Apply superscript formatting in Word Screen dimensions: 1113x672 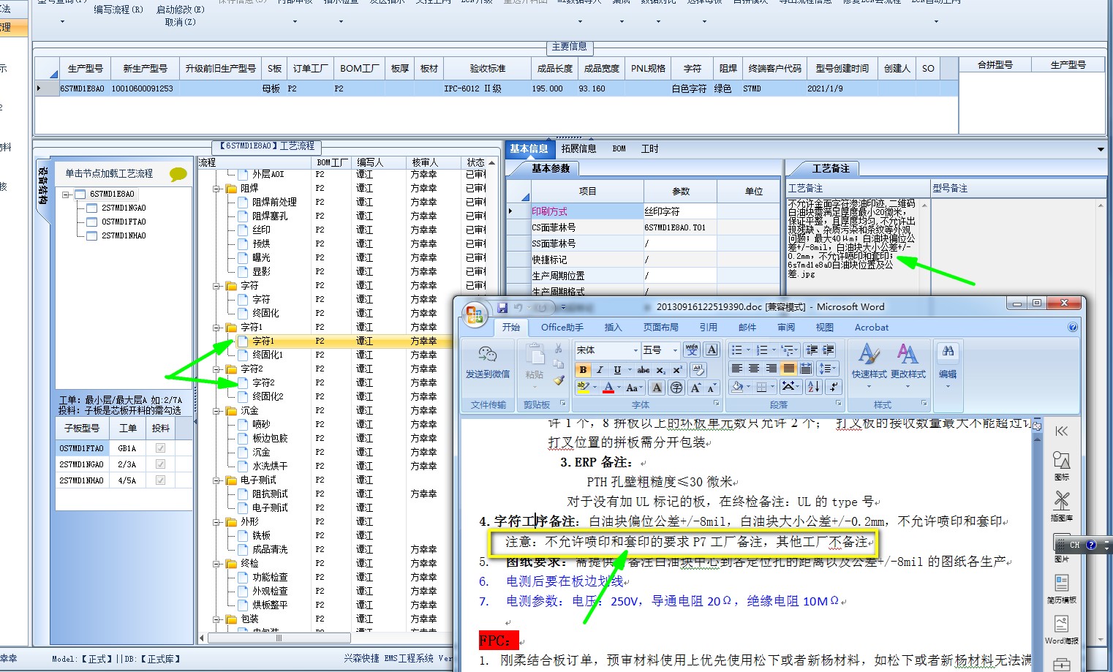pyautogui.click(x=677, y=369)
